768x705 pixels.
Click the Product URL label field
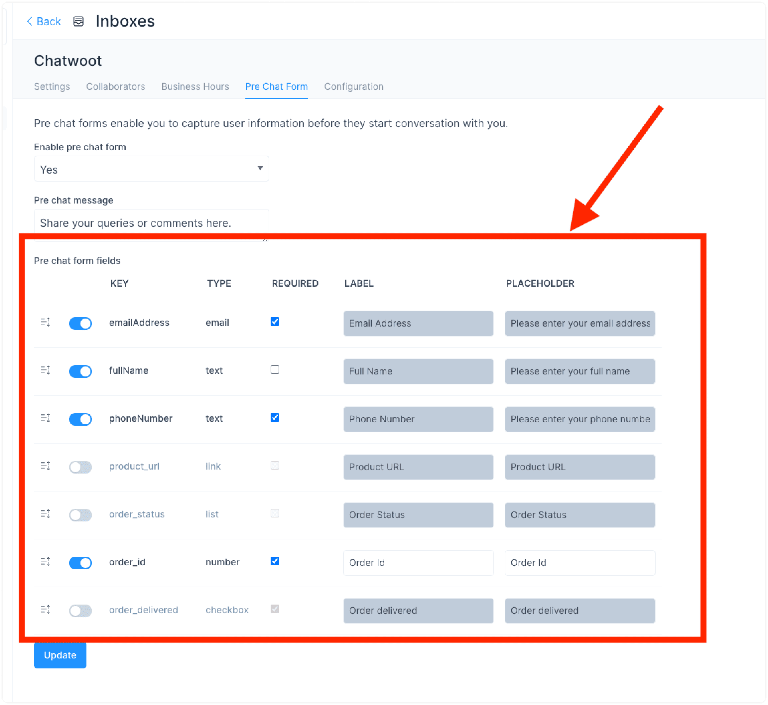[418, 467]
